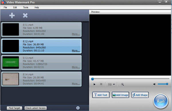Screen dimensions: 172x111
Task: Open settings via gear icon
Action: click(78, 108)
